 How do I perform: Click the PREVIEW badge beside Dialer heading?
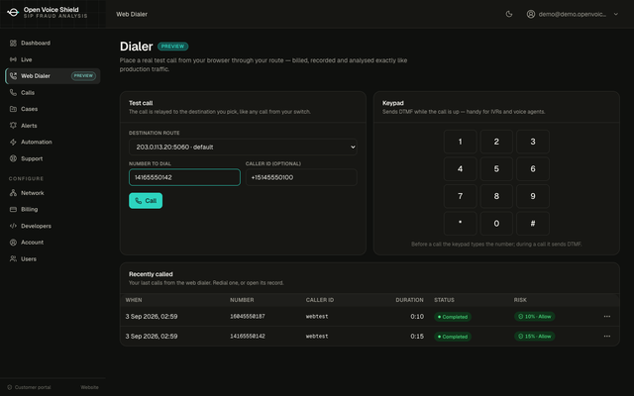click(x=172, y=47)
